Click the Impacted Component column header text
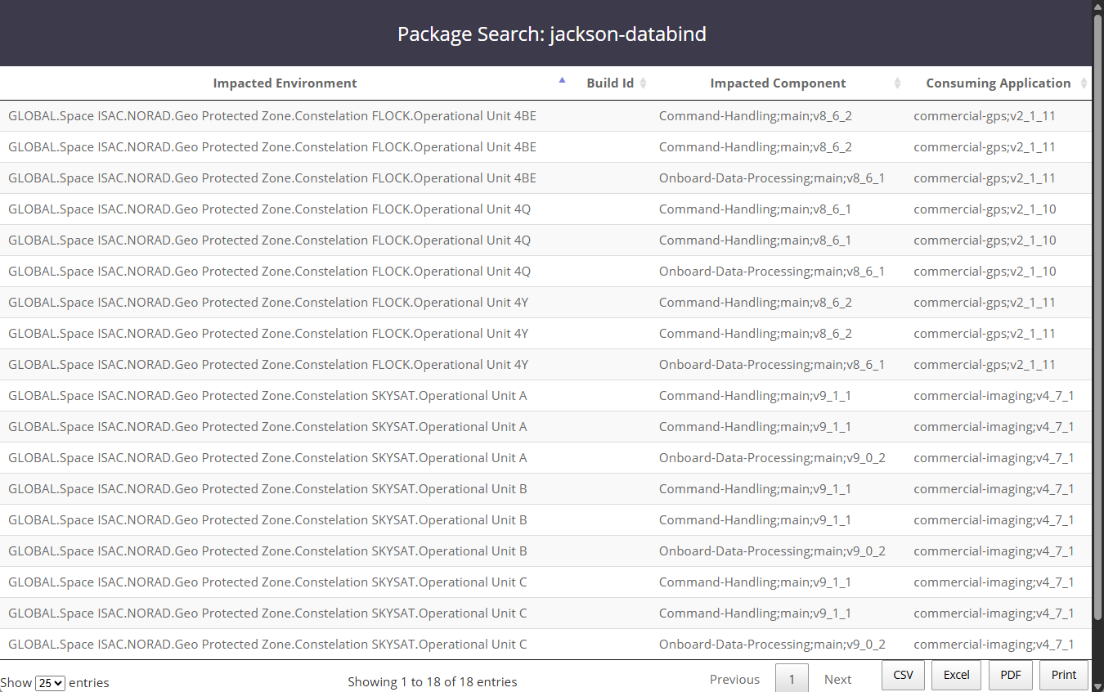The image size is (1104, 692). pyautogui.click(x=778, y=83)
